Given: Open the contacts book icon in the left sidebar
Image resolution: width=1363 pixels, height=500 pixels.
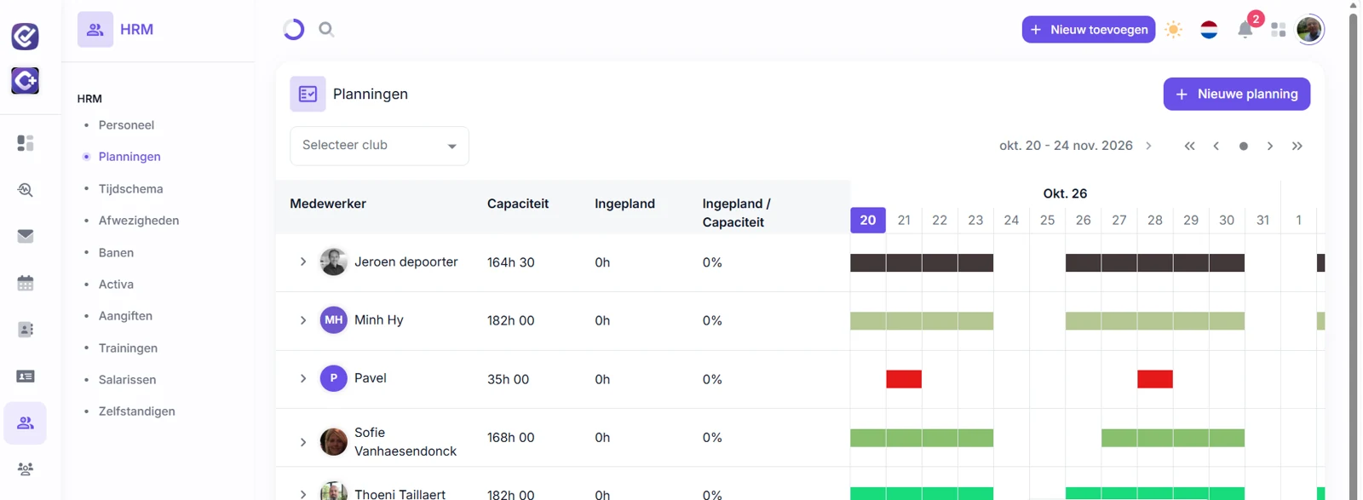Looking at the screenshot, I should point(26,330).
